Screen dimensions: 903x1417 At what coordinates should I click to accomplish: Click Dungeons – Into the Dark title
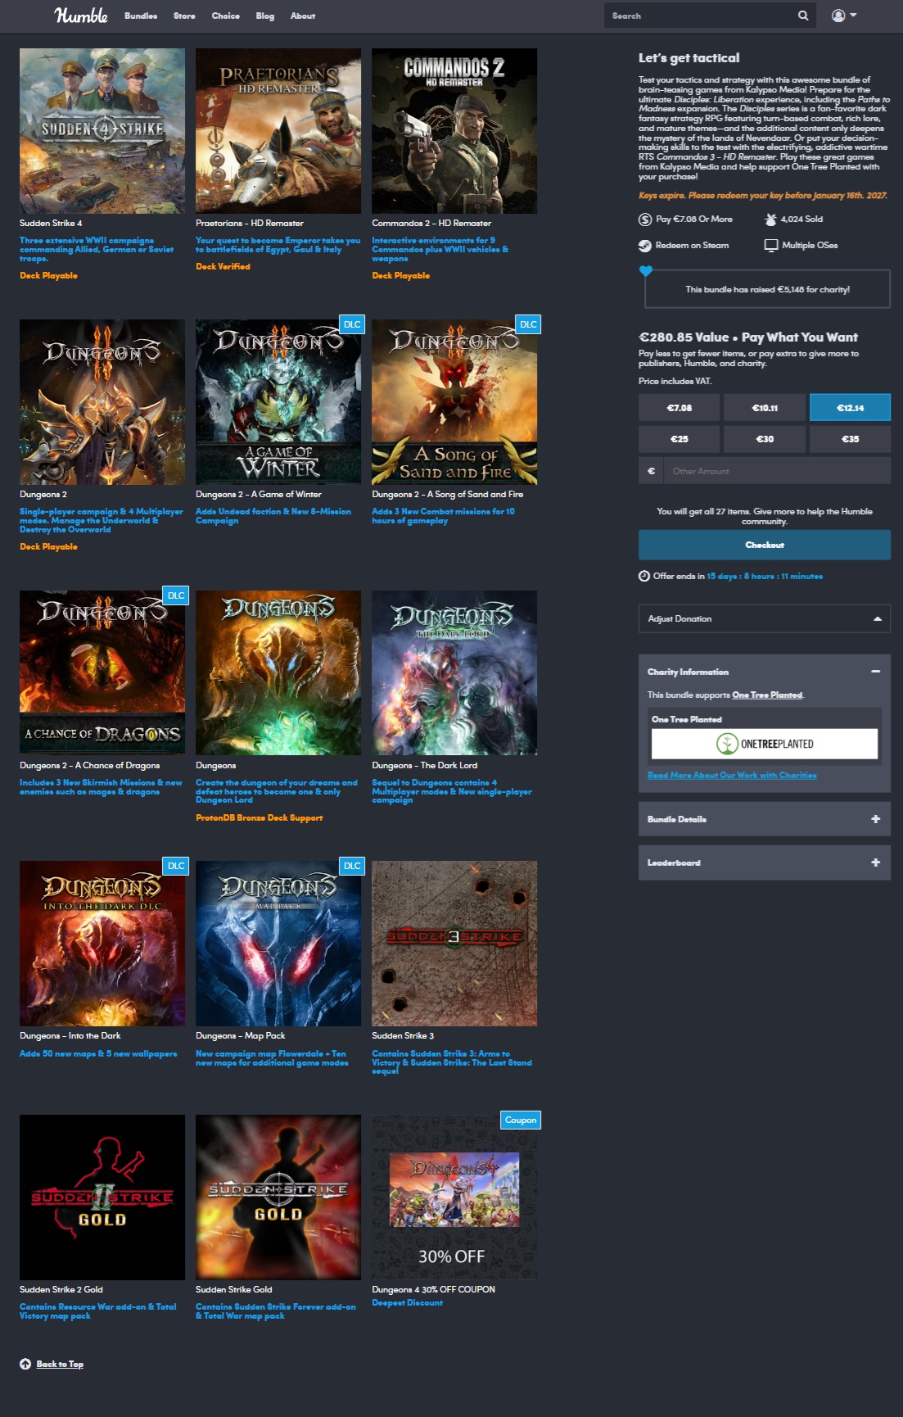[x=70, y=1036]
